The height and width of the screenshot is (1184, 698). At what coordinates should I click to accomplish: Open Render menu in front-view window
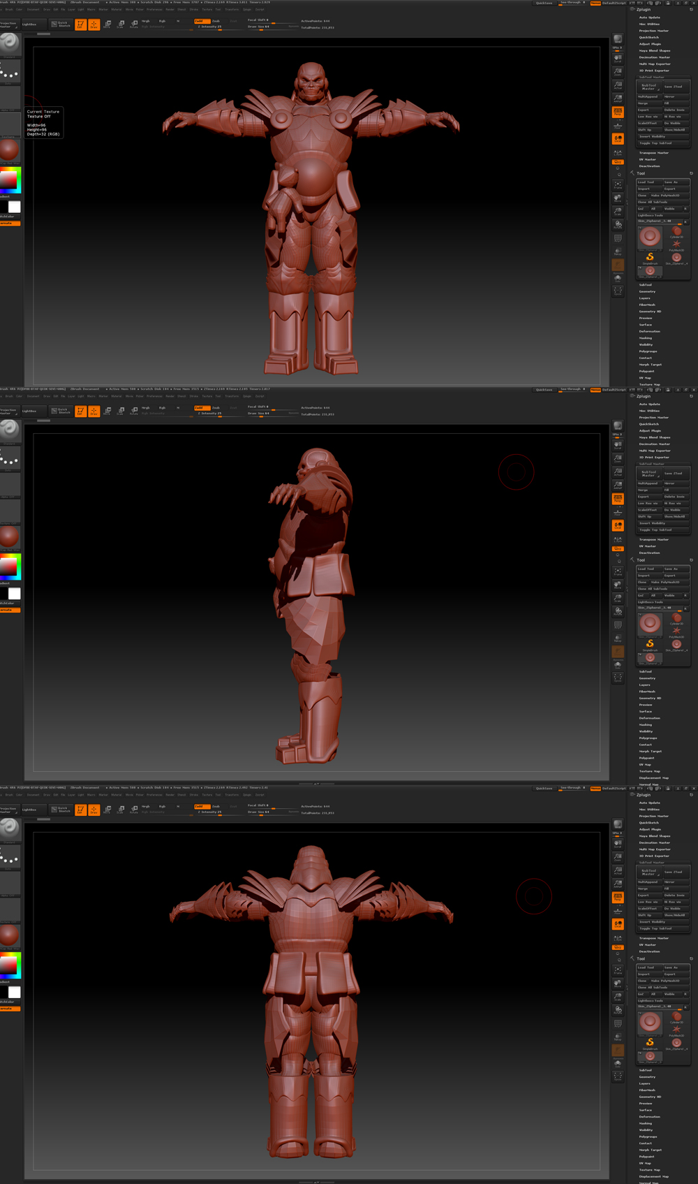click(170, 10)
